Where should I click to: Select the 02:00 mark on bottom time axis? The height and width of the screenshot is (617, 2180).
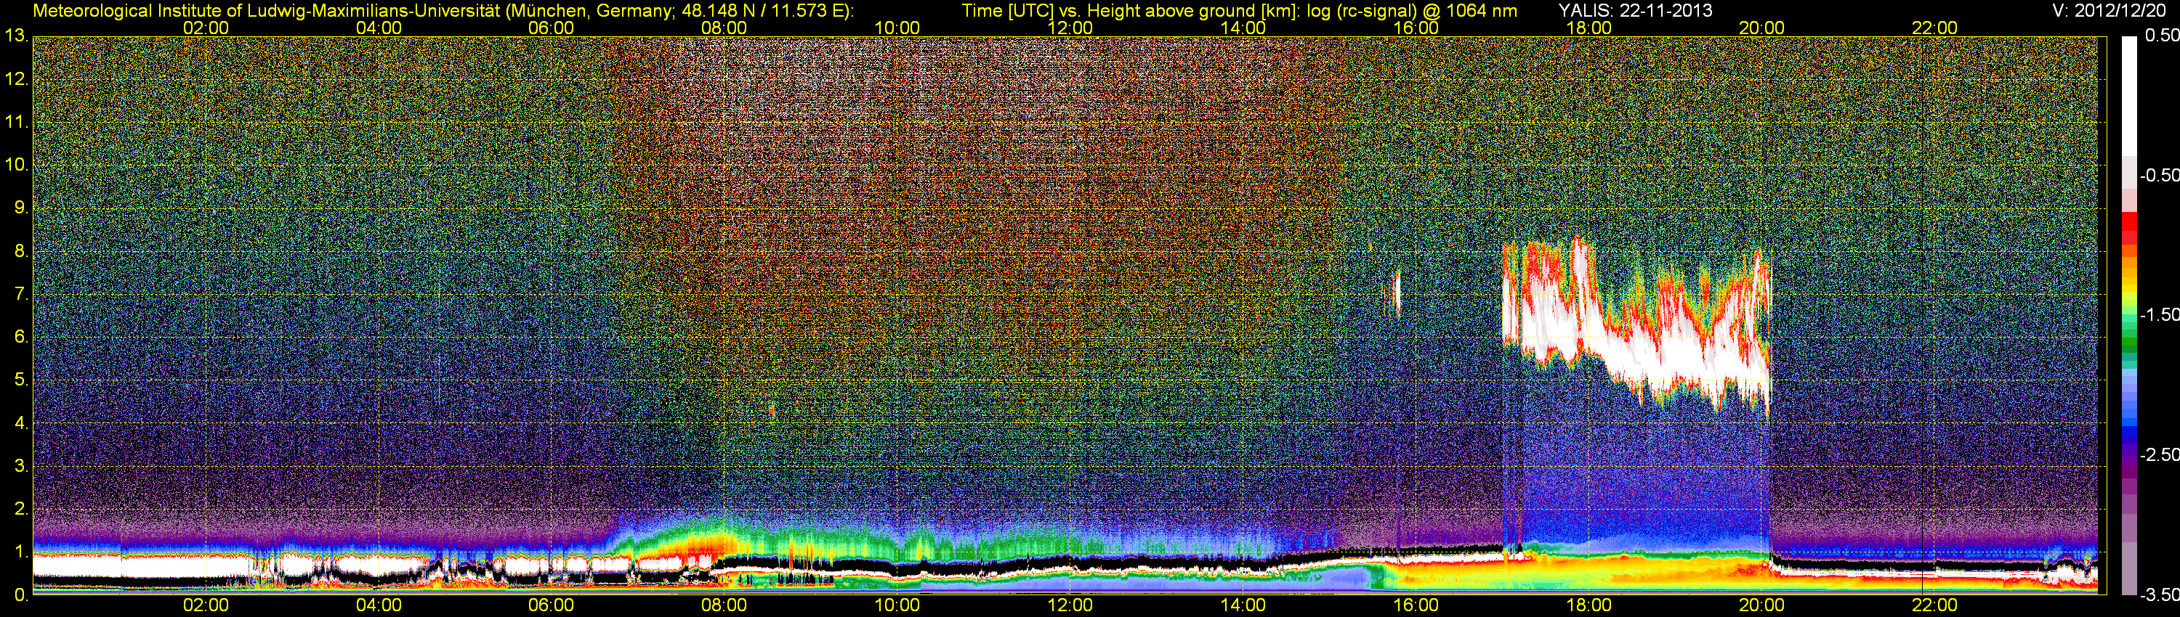206,605
